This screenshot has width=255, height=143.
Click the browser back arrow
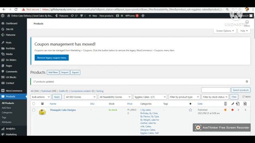point(4,10)
